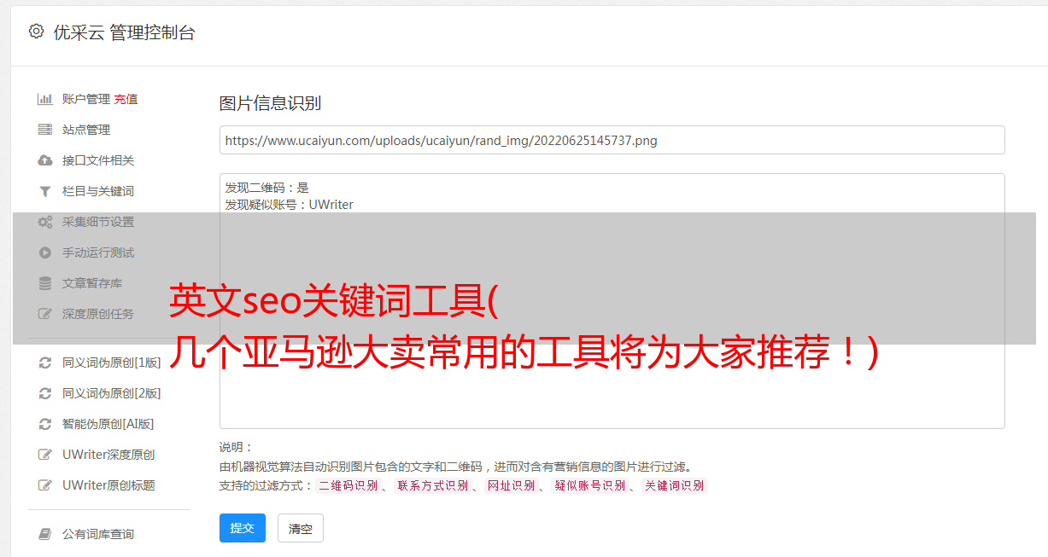
Task: Click the red 充值 link
Action: (126, 99)
